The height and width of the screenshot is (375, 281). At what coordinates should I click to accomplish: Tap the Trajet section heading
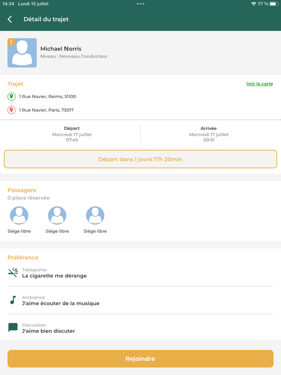click(x=15, y=84)
